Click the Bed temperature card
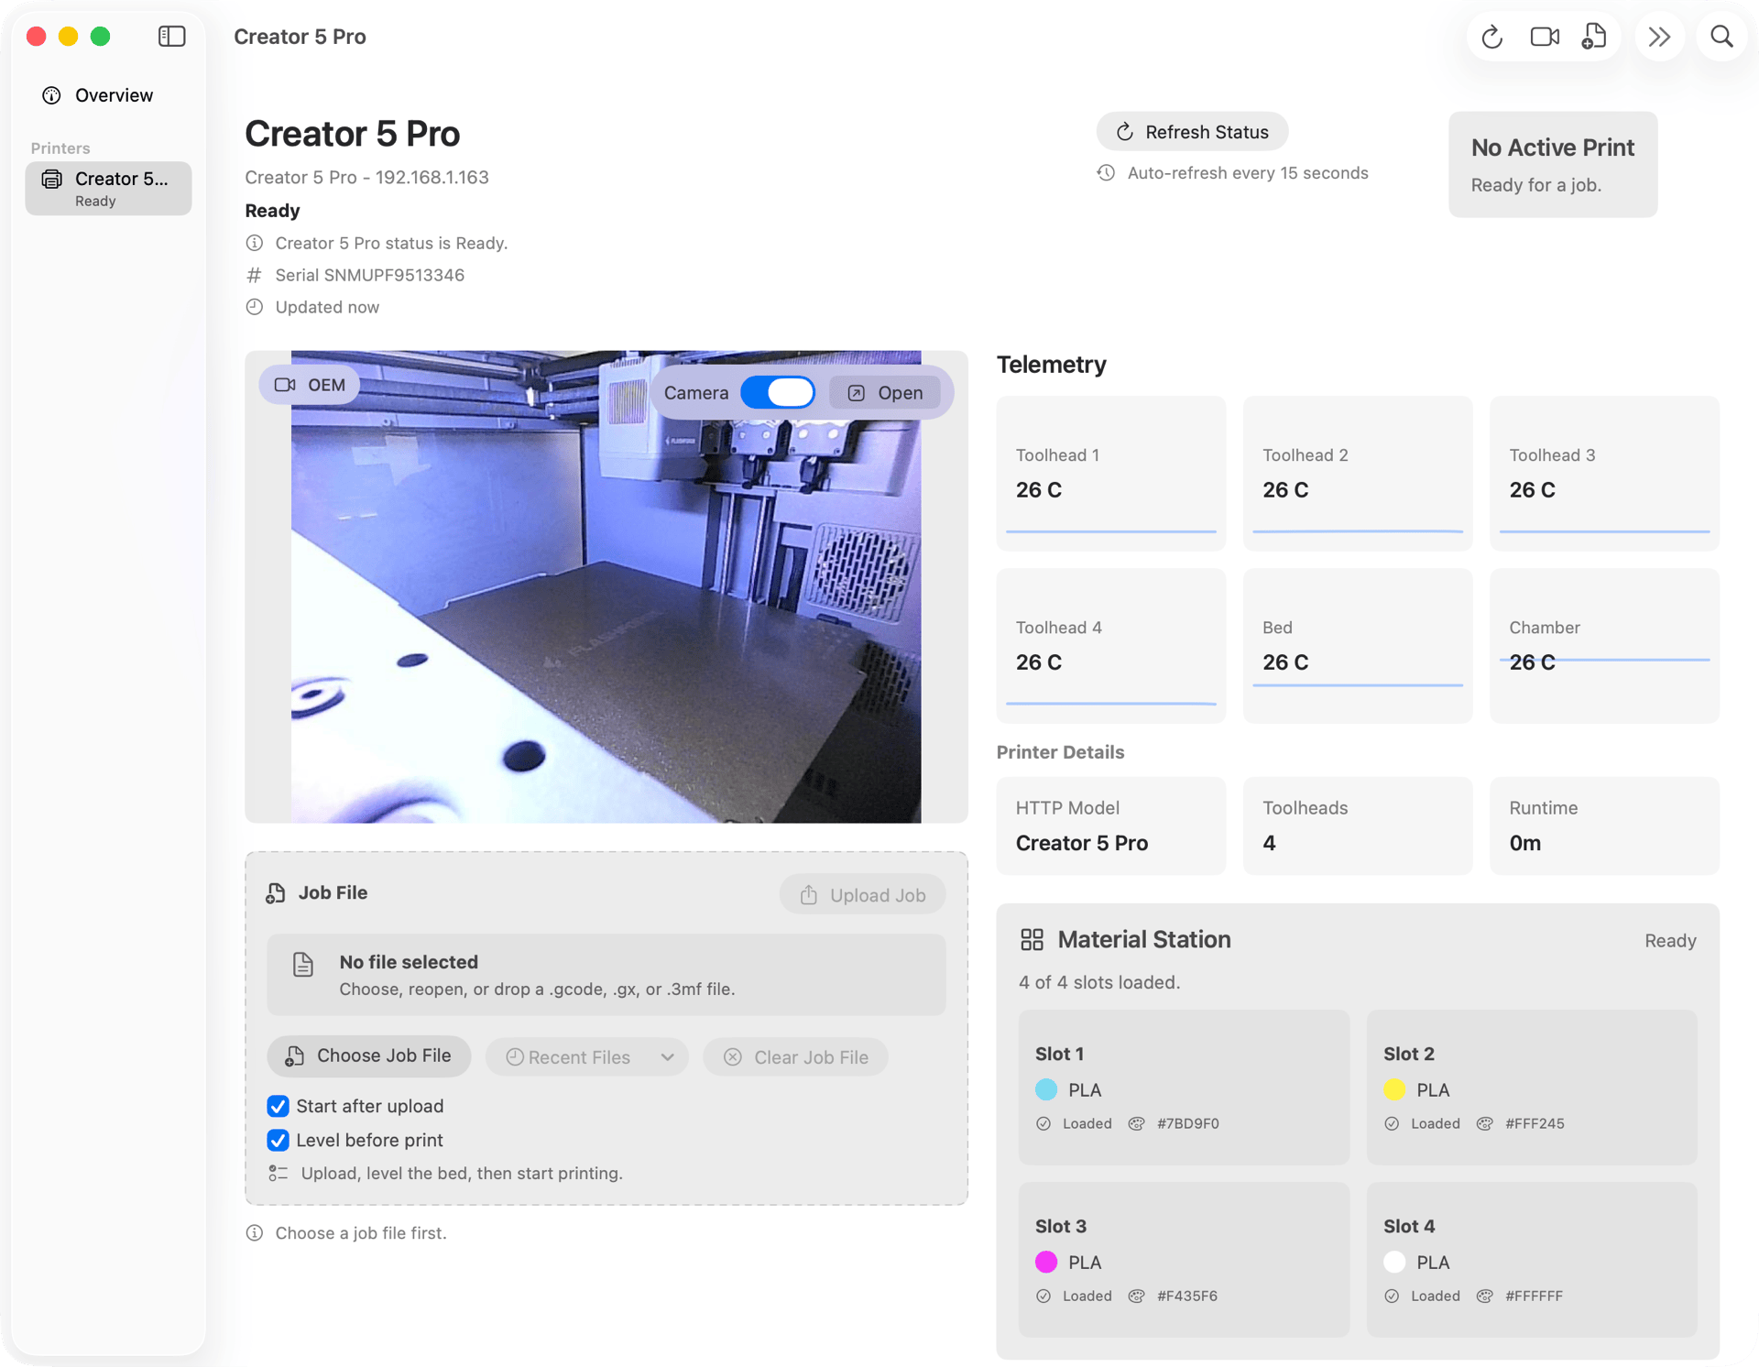Viewport: 1759px width, 1367px height. point(1358,646)
